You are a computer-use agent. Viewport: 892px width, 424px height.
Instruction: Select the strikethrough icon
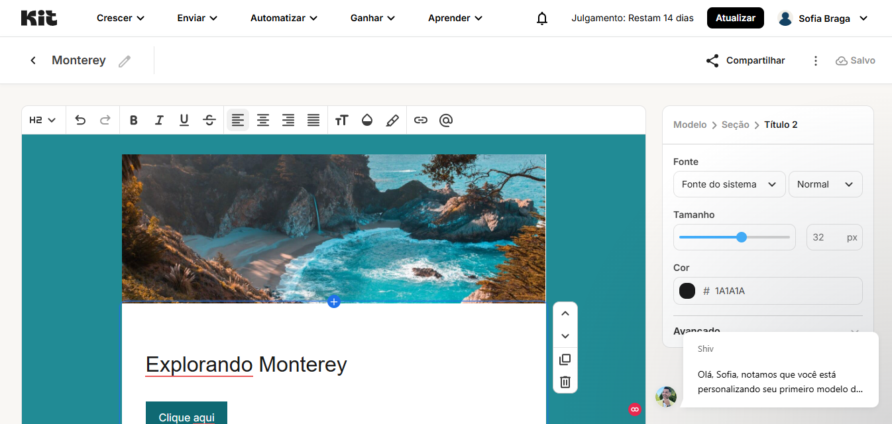pyautogui.click(x=209, y=120)
